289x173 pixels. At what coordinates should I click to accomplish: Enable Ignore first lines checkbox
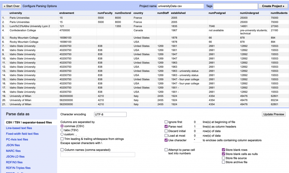pos(166,122)
